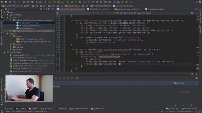The height and width of the screenshot is (113, 202).
Task: Click the Open folder toolbar icon
Action: point(2,2)
